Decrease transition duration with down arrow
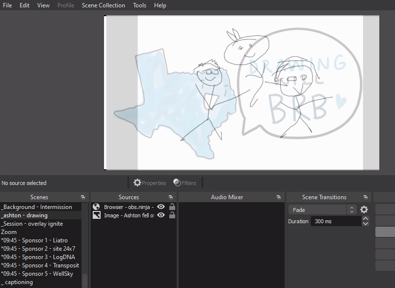This screenshot has height=288, width=395. click(x=366, y=224)
